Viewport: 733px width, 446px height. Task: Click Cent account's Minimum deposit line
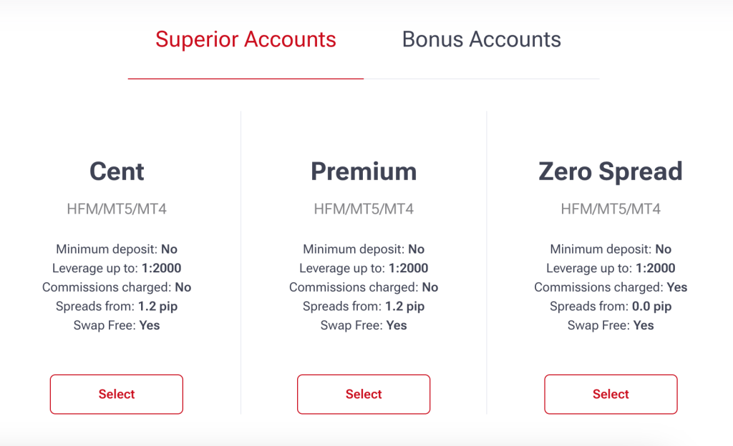pos(117,249)
